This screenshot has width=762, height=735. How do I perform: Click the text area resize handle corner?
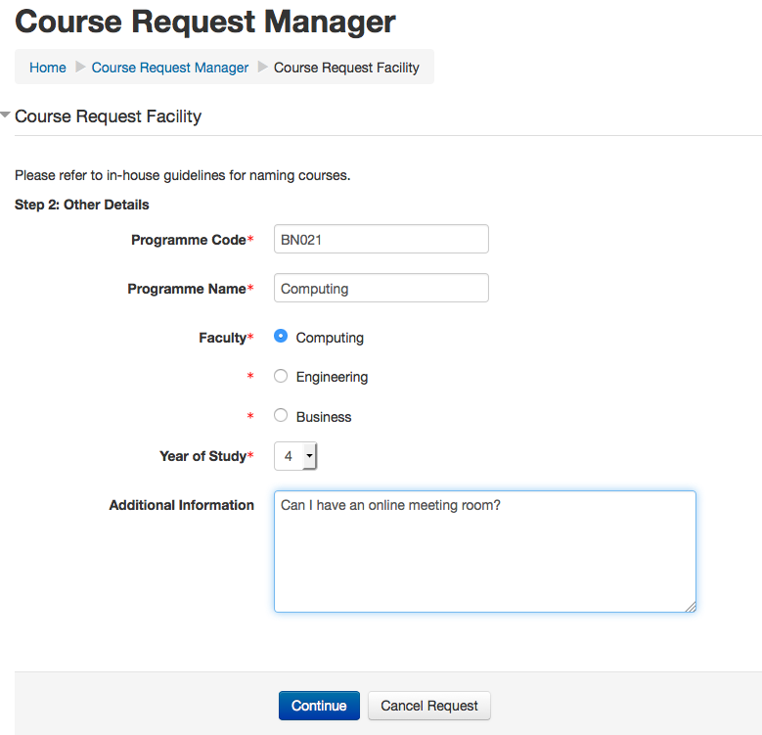[691, 607]
